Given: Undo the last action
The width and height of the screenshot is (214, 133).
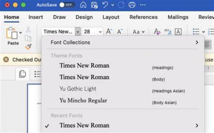Looking at the screenshot, I should 105,5.
